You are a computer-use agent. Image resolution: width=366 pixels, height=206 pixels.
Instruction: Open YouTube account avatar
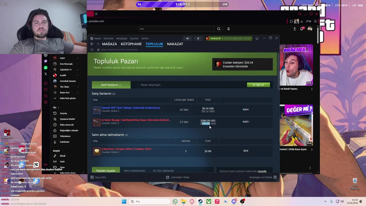[310, 29]
